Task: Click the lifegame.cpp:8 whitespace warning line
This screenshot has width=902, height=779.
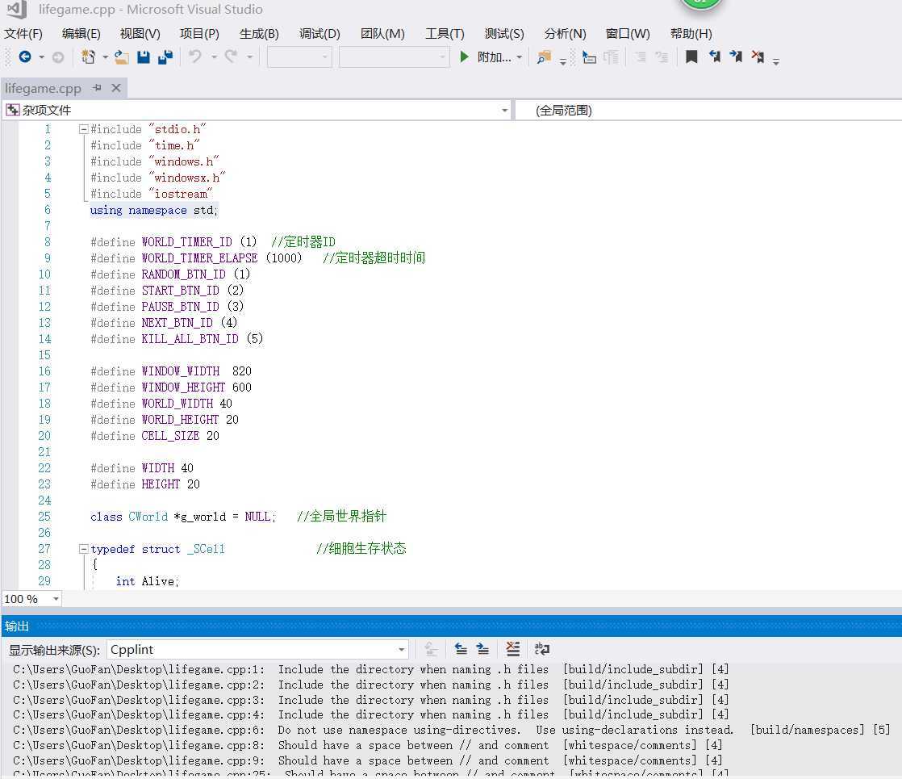Action: [368, 745]
